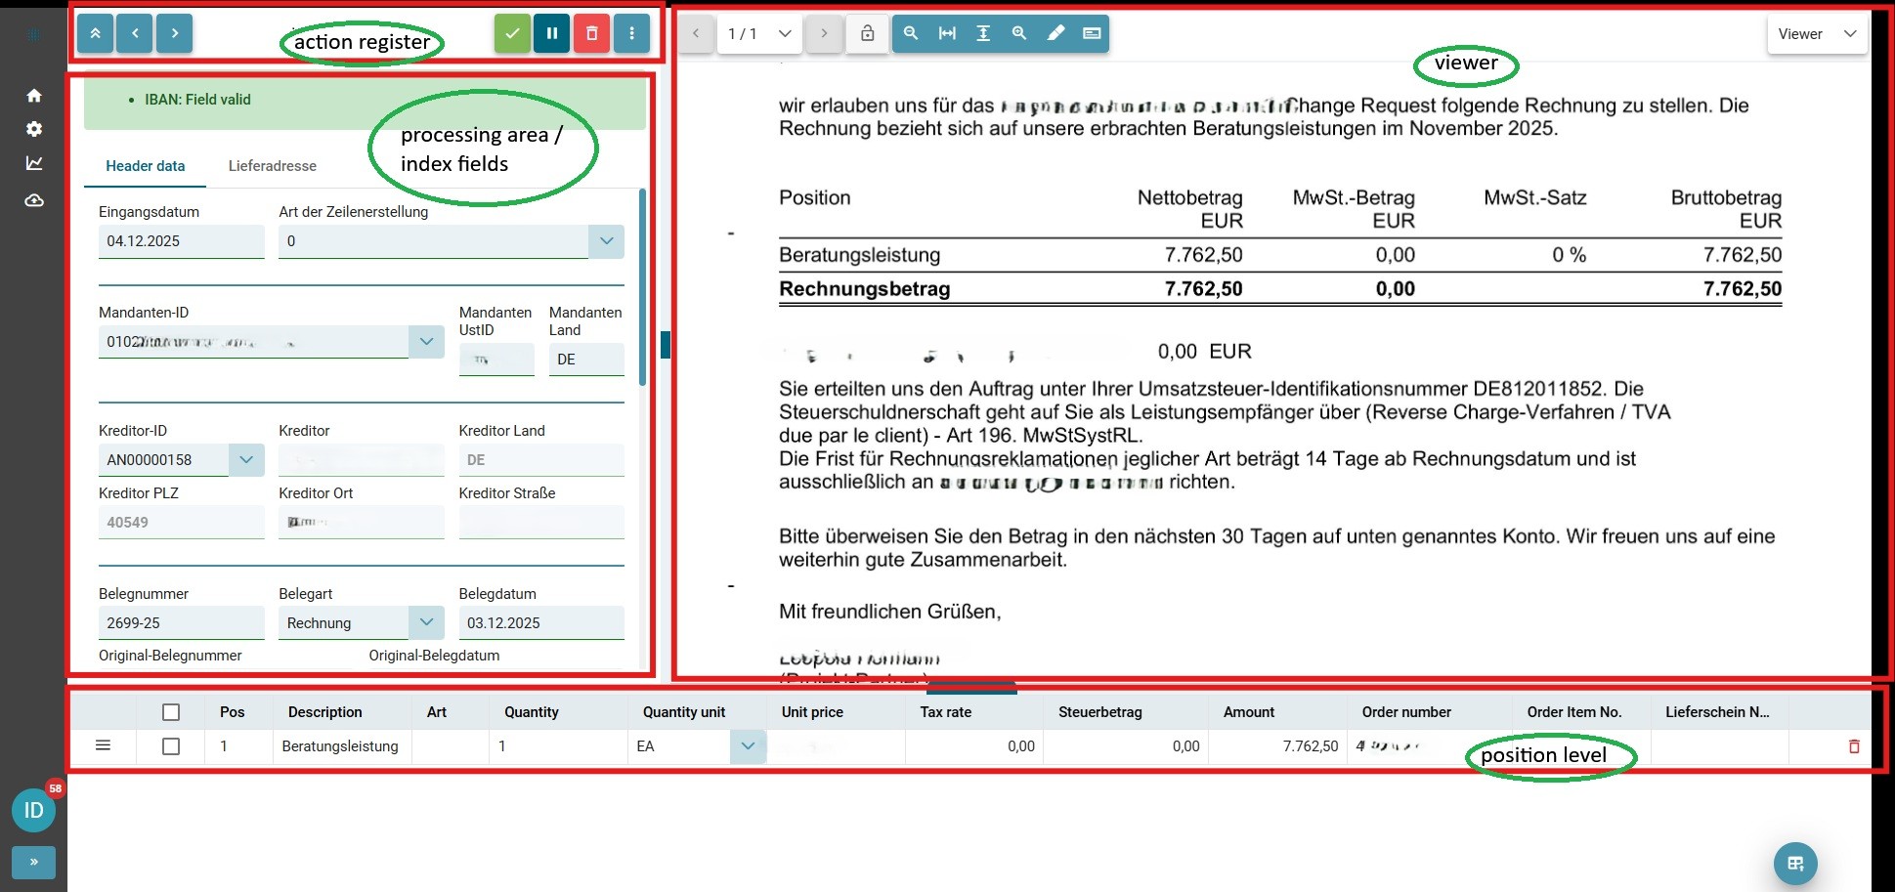Open the three-dot more actions menu
The image size is (1895, 892).
(x=631, y=33)
